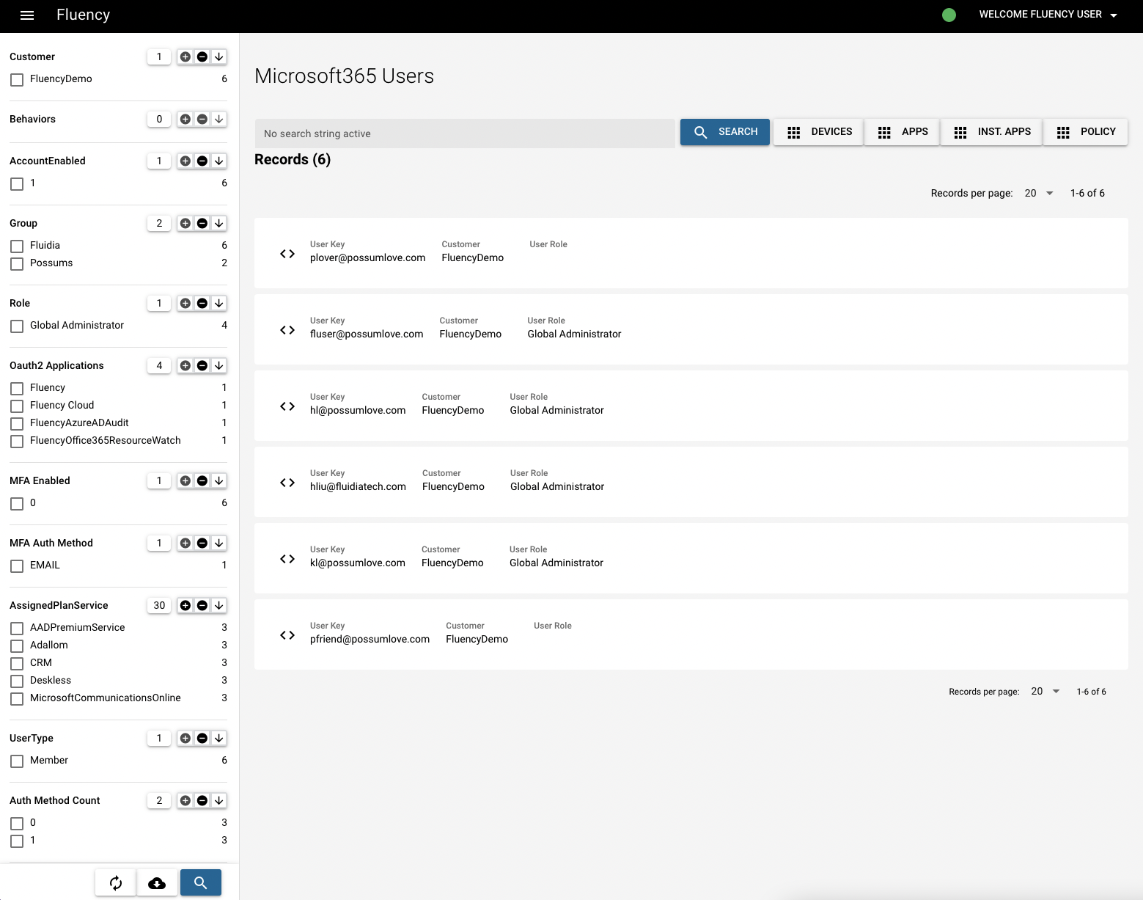Open the Apps view

903,132
